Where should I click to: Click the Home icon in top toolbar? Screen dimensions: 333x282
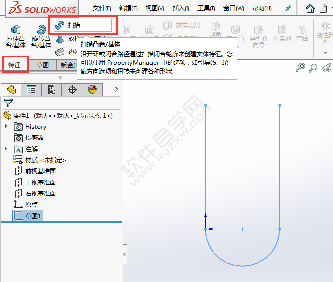310,8
